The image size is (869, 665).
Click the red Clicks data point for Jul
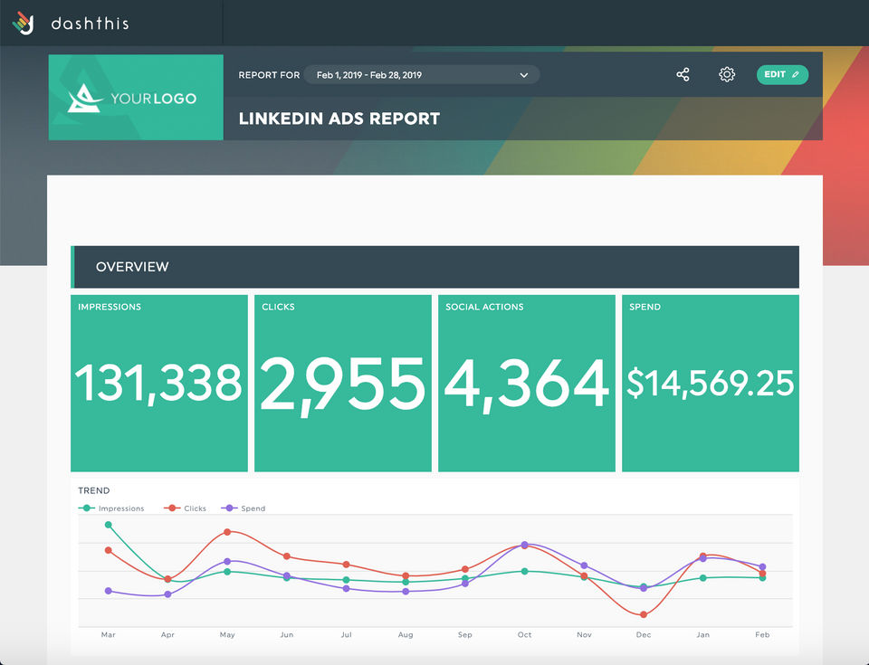pyautogui.click(x=346, y=565)
